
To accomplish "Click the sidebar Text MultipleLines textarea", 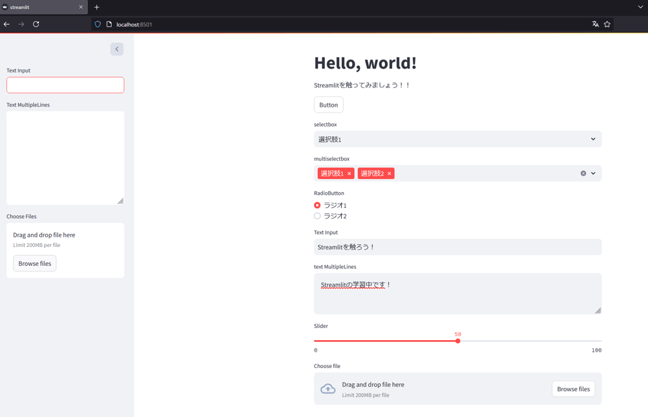I will [x=65, y=158].
